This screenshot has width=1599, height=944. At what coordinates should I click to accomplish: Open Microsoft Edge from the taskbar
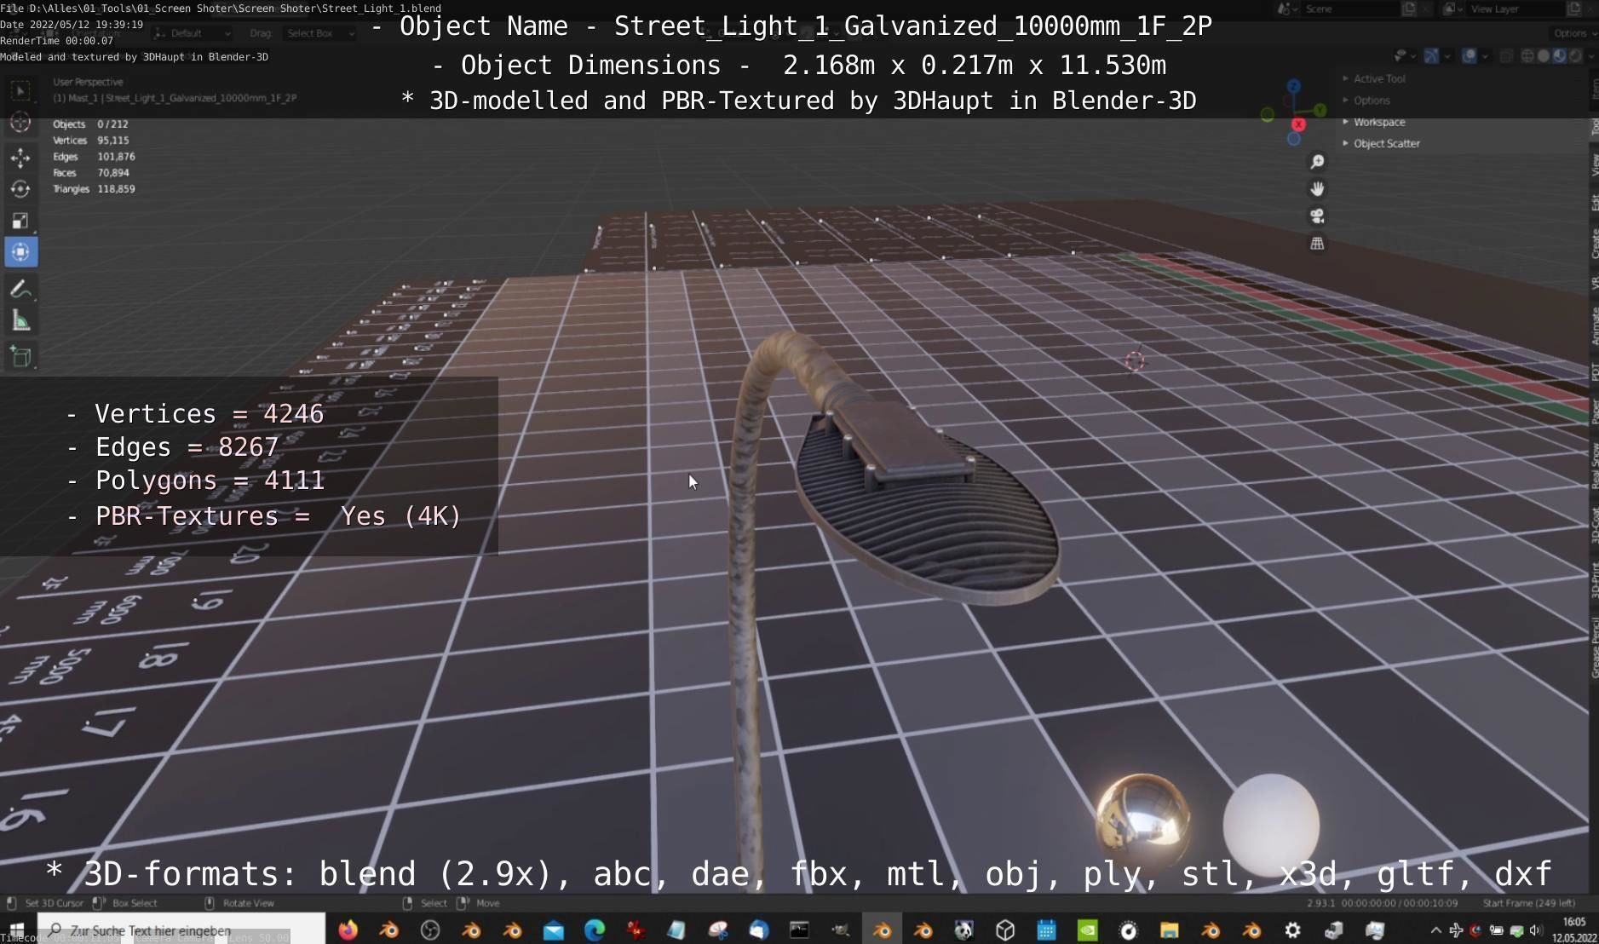point(594,930)
